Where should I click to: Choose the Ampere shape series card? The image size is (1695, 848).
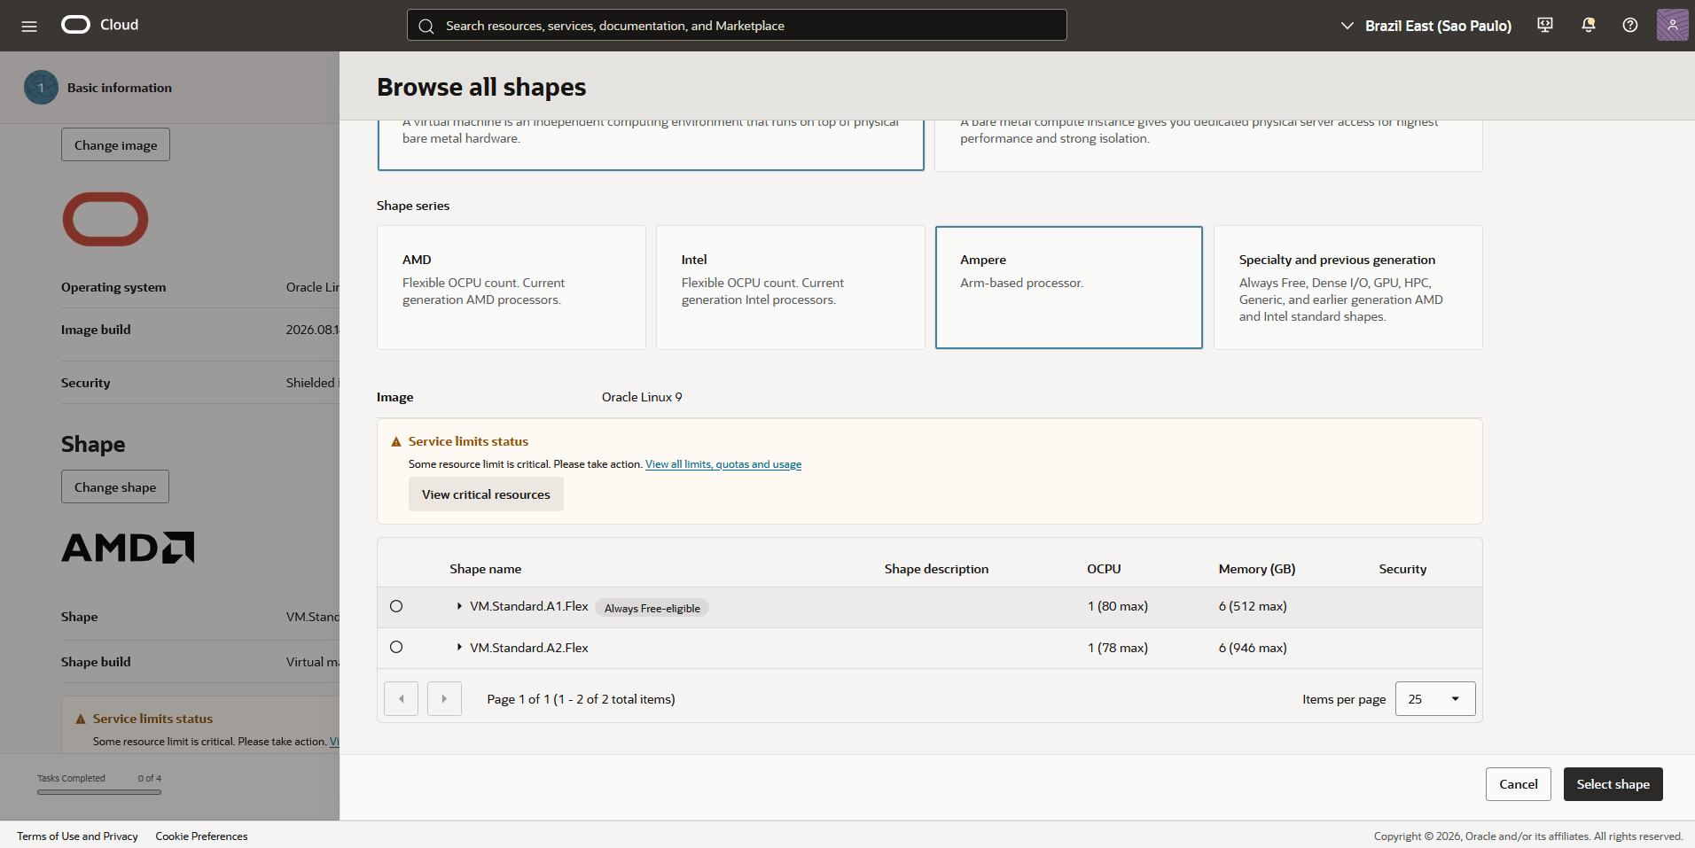pos(1069,287)
